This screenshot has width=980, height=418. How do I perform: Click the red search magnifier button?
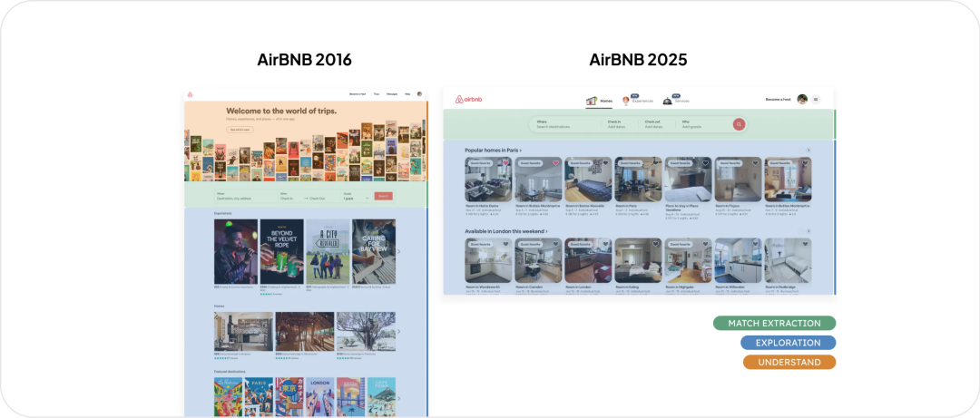[x=739, y=124]
